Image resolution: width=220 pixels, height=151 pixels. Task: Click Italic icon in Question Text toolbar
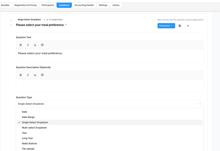(28, 45)
